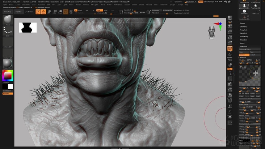
Task: Toggle the PolyF line fill icon
Action: click(x=230, y=101)
